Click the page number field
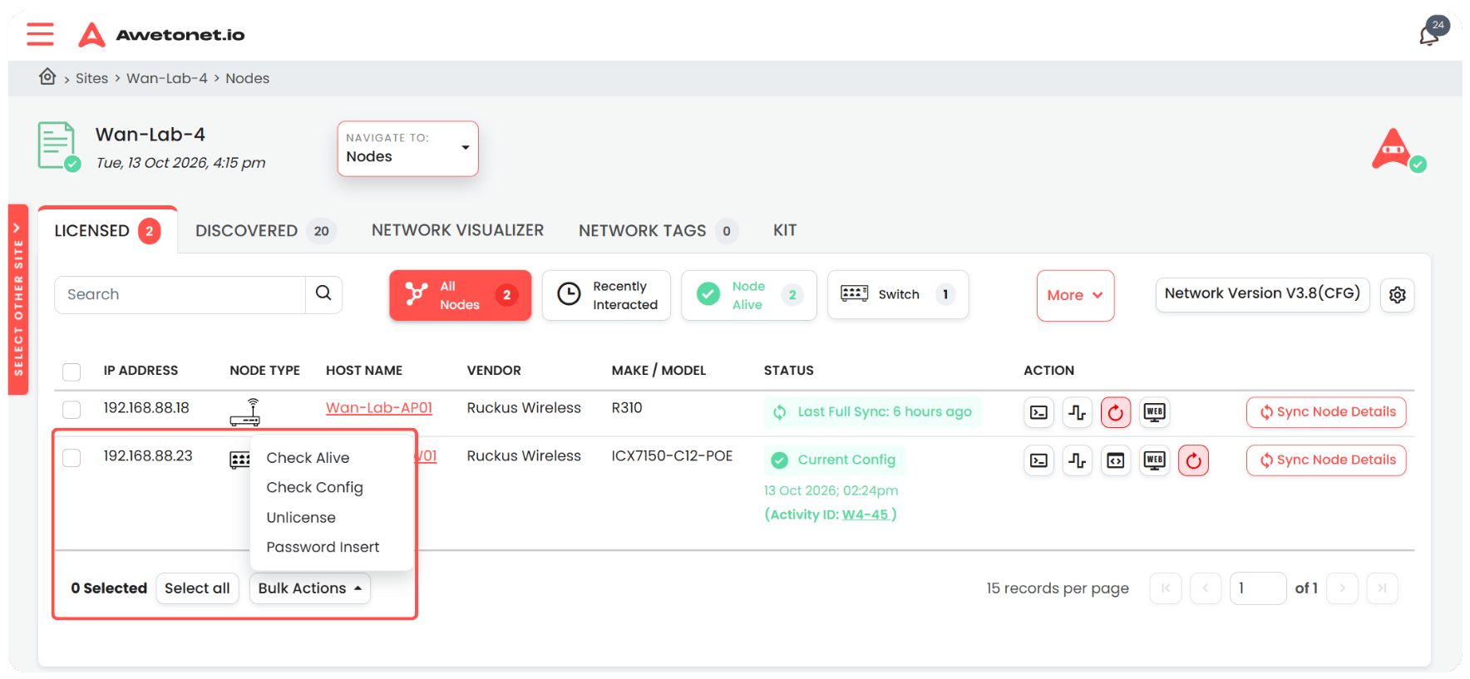Viewport: 1470px width, 679px height. pos(1257,588)
